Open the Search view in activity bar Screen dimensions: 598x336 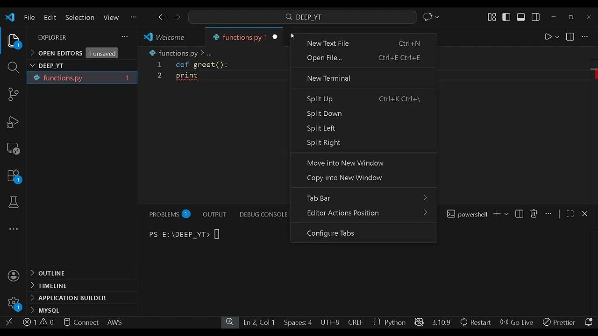[14, 68]
